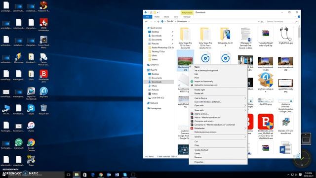The image size is (316, 178).
Task: Click Skype icon in the taskbar
Action: click(125, 175)
